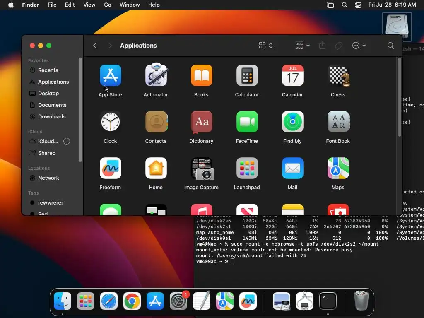Open the App Store application icon

tap(110, 75)
